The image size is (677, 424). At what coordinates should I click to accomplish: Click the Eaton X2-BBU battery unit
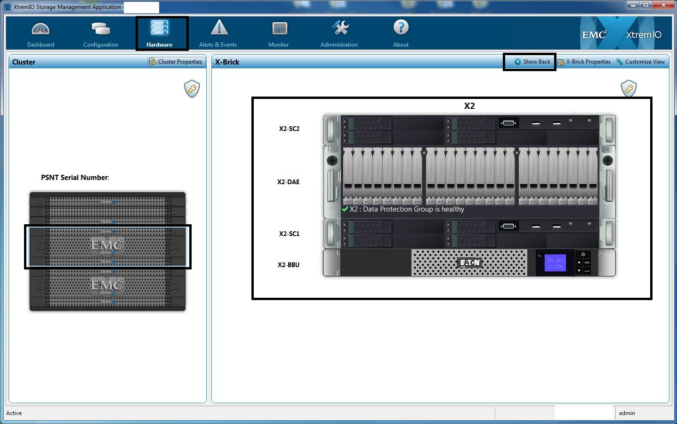(x=469, y=263)
